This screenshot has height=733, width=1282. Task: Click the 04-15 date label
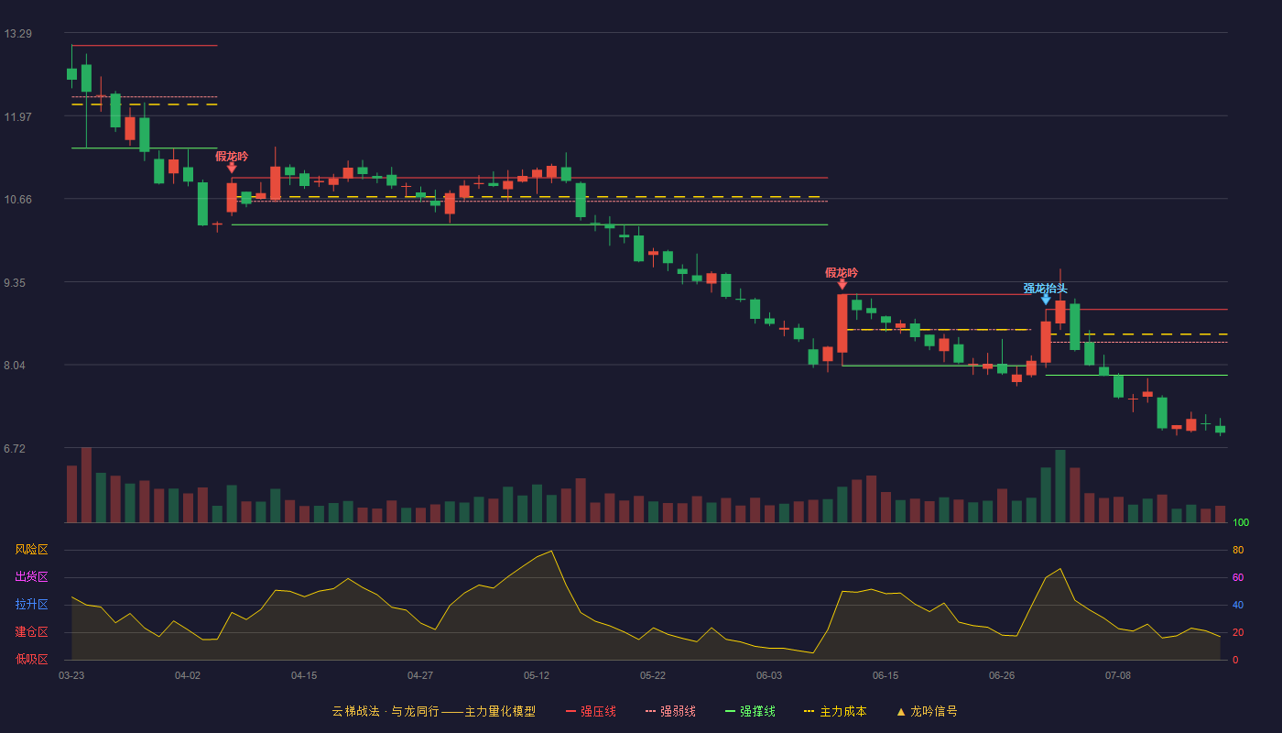pyautogui.click(x=304, y=675)
